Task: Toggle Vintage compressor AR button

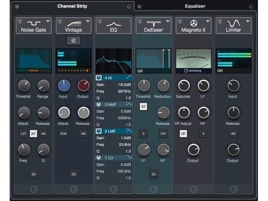Action: click(83, 134)
